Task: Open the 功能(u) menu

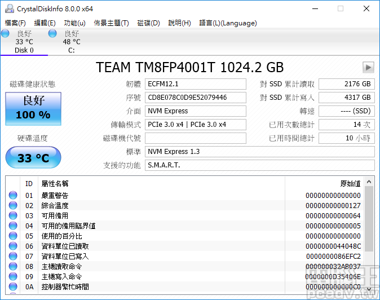Action: pos(74,23)
